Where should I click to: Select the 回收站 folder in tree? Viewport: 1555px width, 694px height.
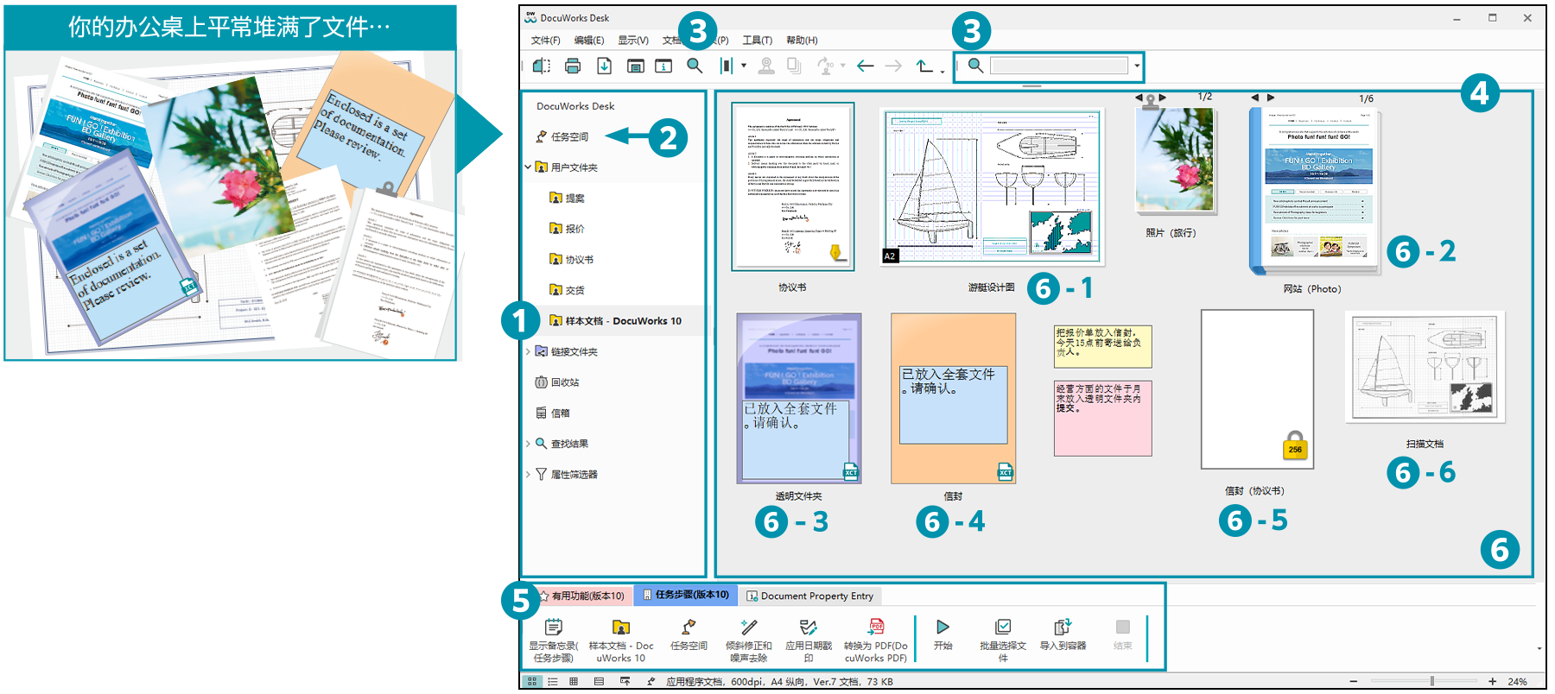click(x=565, y=382)
